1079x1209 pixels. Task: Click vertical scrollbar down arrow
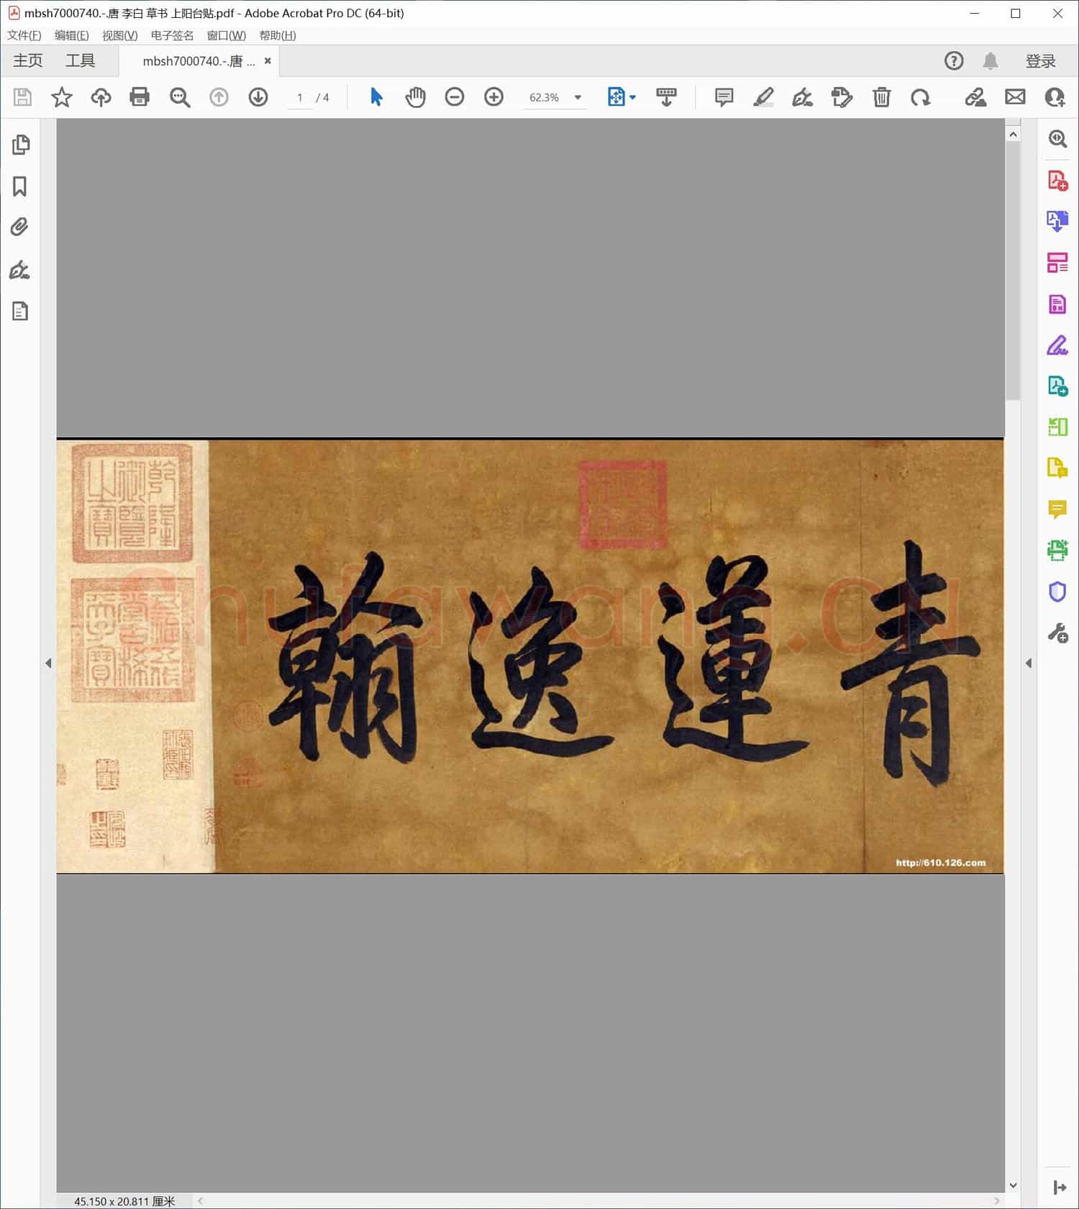pos(1013,1185)
